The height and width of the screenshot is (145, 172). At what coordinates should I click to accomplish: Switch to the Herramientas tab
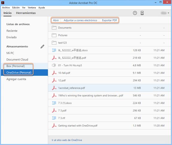[x=26, y=13]
